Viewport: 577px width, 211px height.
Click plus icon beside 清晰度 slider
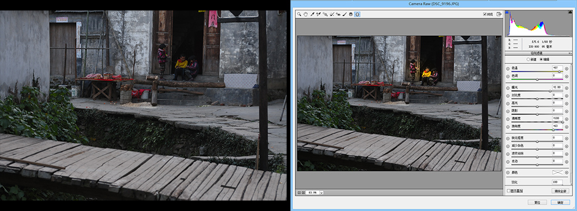(567, 119)
